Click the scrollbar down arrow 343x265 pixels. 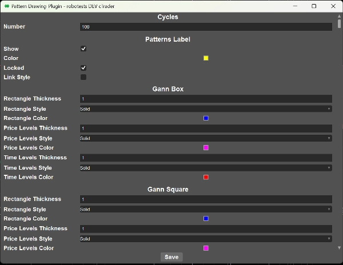pyautogui.click(x=339, y=248)
